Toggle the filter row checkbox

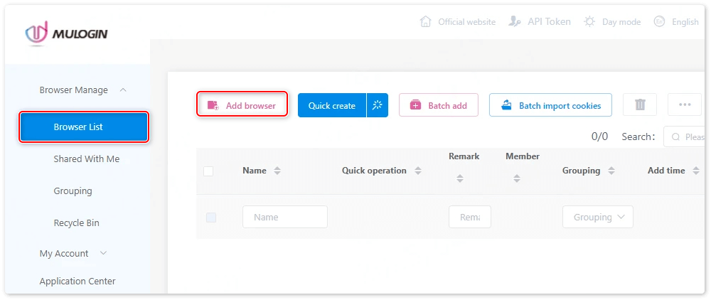tap(211, 218)
